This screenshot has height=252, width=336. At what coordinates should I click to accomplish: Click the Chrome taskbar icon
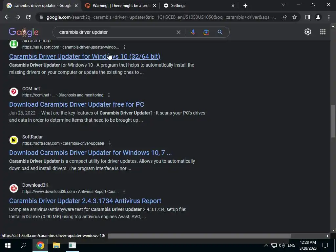40,245
